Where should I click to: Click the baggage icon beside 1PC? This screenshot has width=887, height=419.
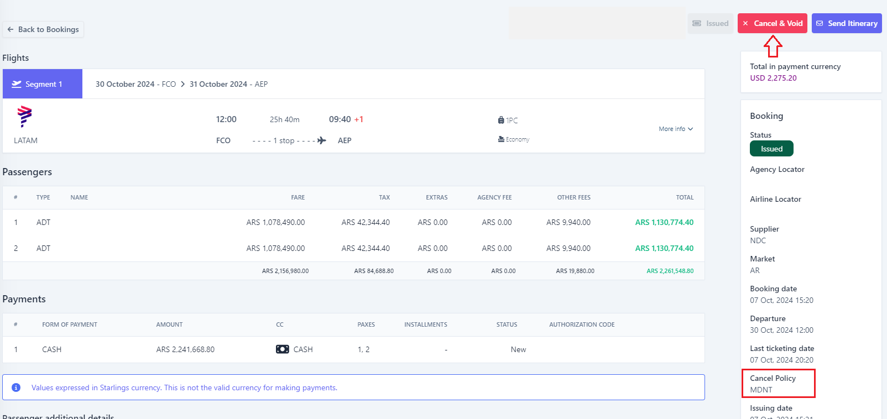tap(501, 120)
